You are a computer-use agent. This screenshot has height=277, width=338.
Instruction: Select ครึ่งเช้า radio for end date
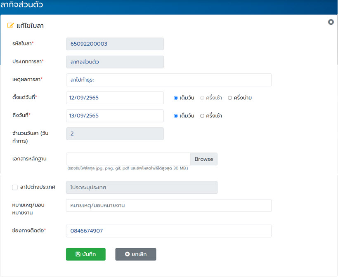pyautogui.click(x=202, y=116)
